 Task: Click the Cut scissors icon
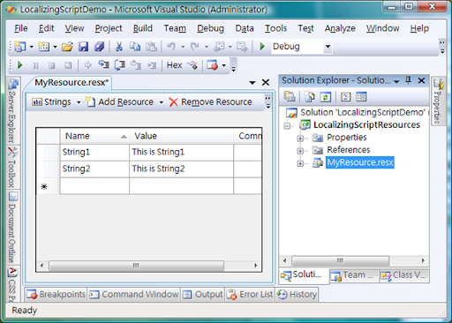(119, 47)
